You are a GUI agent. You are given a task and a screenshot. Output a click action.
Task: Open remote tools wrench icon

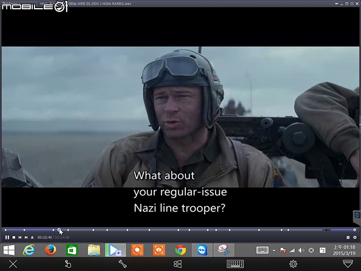123,264
